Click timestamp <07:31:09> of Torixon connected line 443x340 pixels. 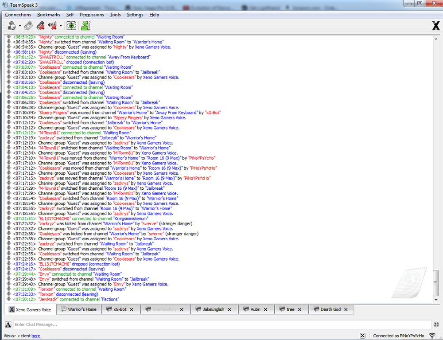coord(24,289)
